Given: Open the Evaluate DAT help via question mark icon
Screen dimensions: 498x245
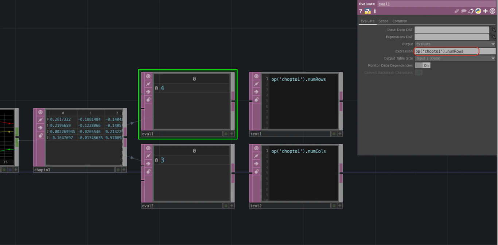Looking at the screenshot, I should tap(361, 11).
